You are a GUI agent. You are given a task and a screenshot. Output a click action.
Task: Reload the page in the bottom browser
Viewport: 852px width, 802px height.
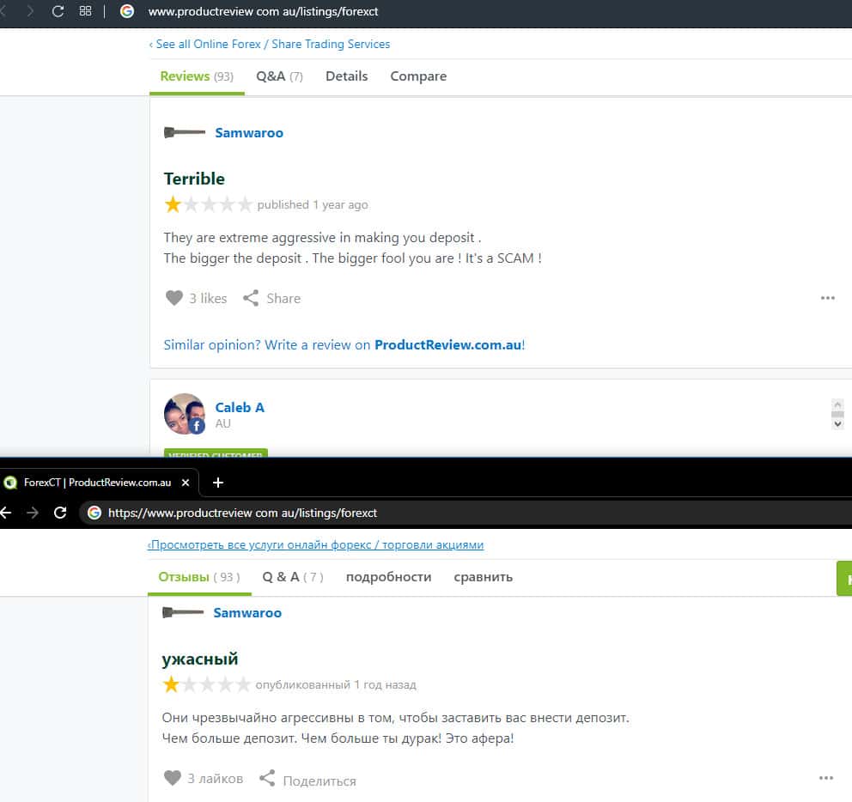pyautogui.click(x=60, y=513)
